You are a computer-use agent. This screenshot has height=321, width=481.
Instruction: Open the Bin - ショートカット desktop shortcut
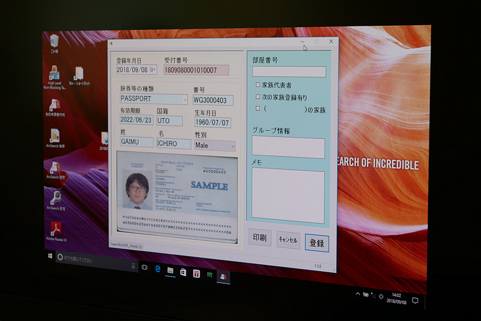click(79, 76)
